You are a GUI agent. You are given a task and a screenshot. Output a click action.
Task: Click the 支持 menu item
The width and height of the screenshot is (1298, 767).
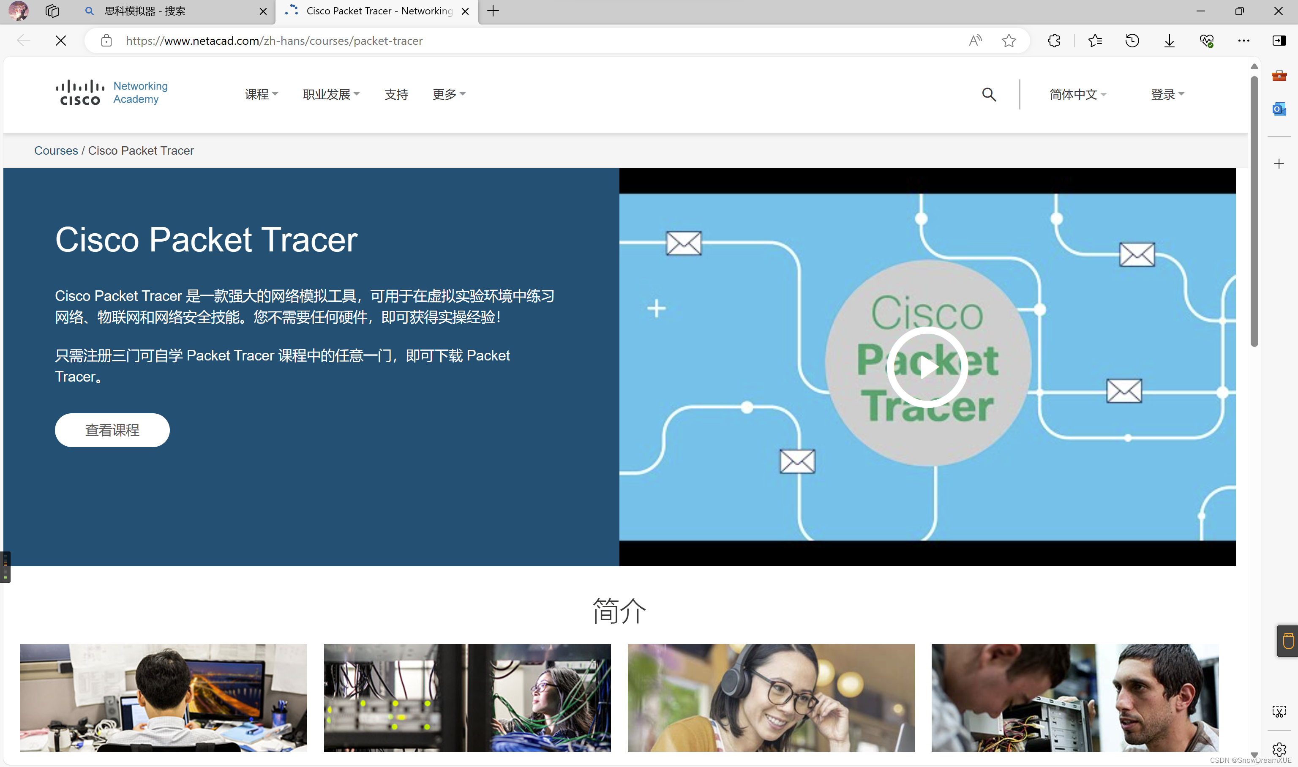(396, 95)
